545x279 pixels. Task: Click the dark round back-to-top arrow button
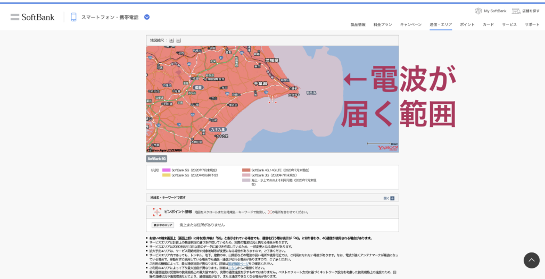click(x=532, y=260)
